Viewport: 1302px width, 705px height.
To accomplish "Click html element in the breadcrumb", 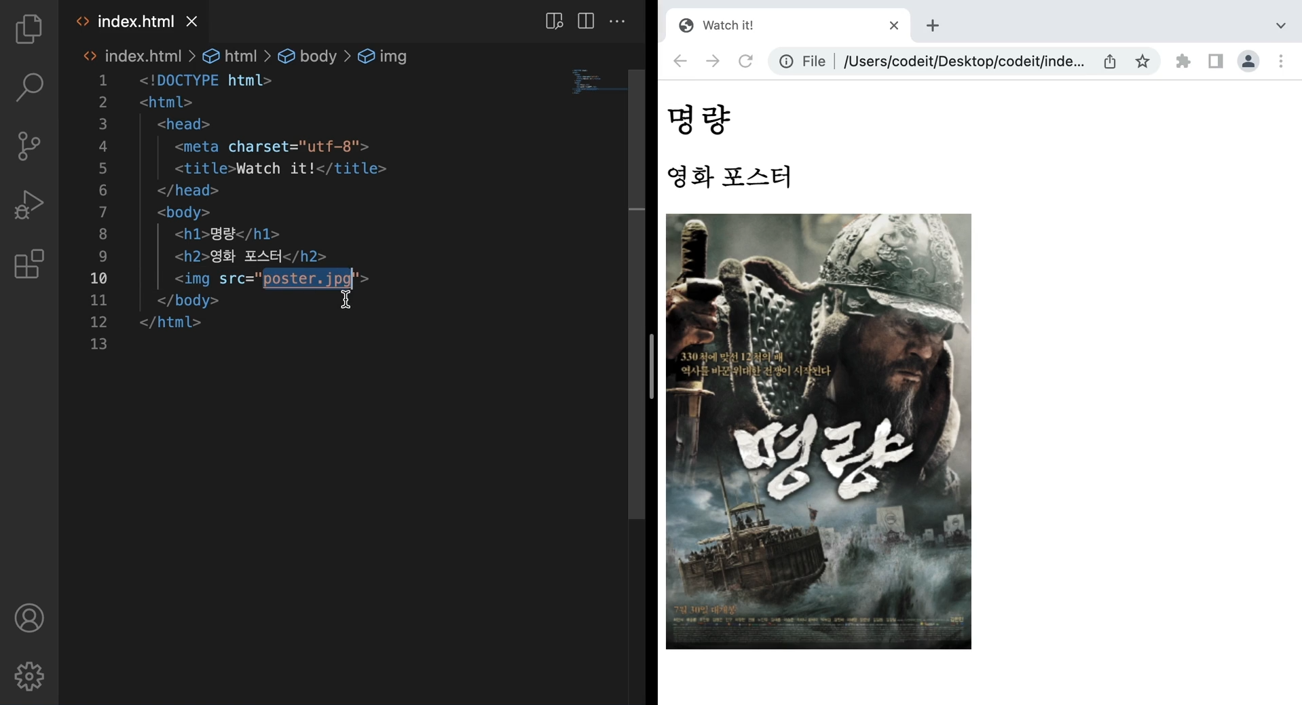I will [230, 56].
